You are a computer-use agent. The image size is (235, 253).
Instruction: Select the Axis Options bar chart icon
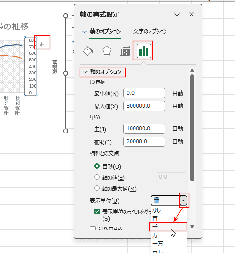click(144, 51)
